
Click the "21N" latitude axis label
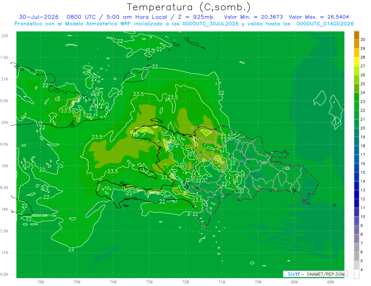(4, 79)
